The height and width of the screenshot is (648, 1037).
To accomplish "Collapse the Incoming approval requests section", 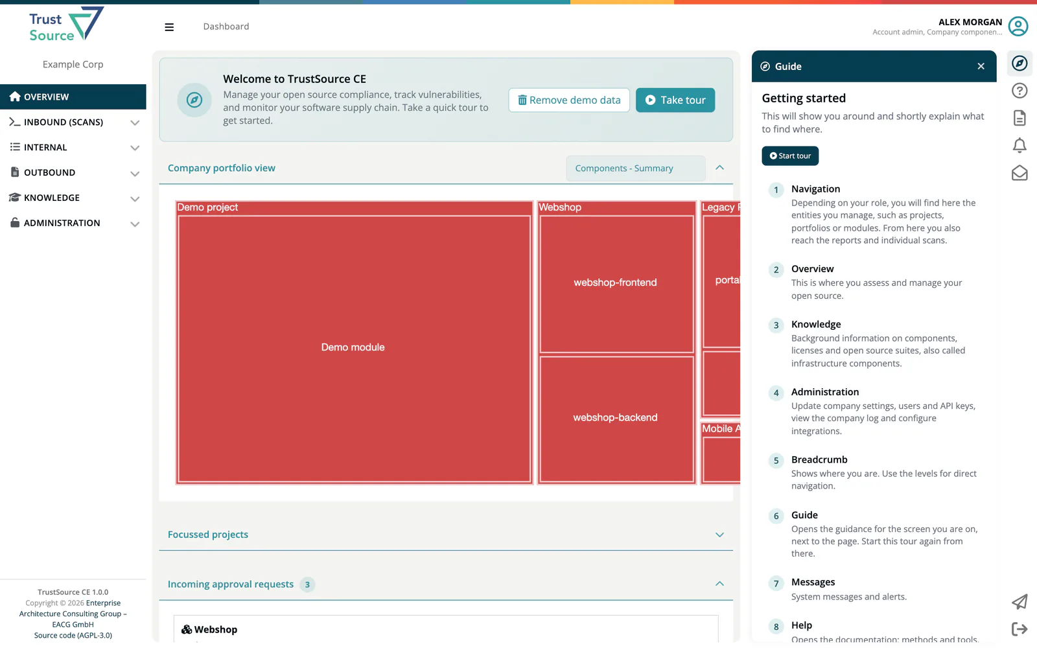I will (x=719, y=584).
